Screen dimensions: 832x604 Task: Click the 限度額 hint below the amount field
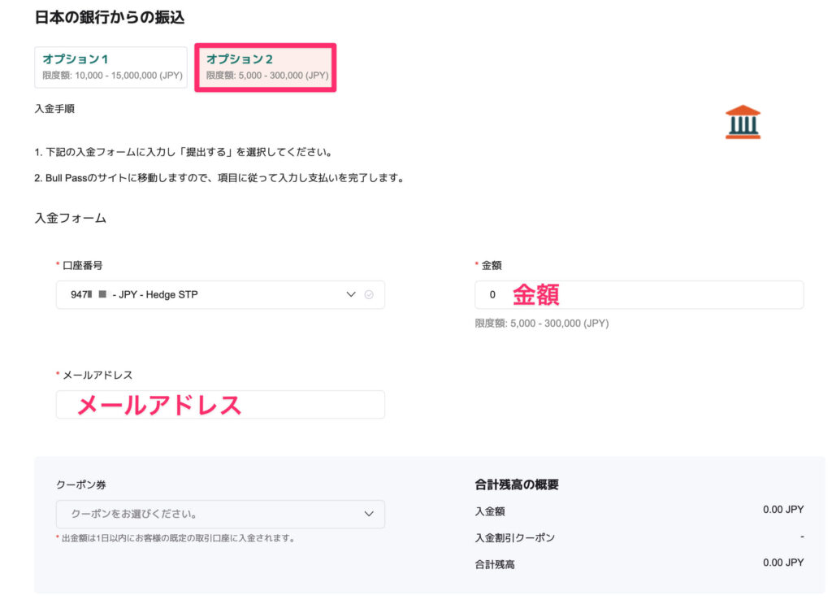pos(541,323)
